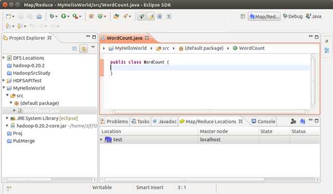Switch to the Java perspective
This screenshot has width=333, height=194.
click(313, 17)
